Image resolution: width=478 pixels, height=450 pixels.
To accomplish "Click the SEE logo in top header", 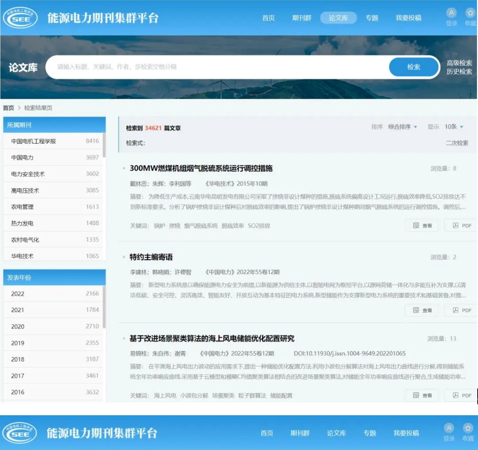I will point(20,18).
